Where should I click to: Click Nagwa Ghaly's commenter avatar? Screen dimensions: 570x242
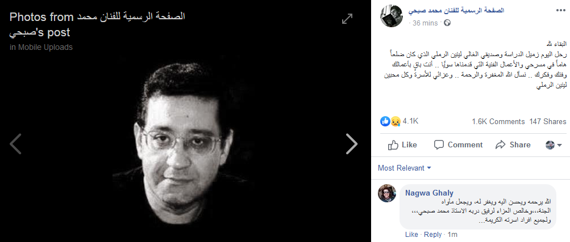tap(387, 193)
